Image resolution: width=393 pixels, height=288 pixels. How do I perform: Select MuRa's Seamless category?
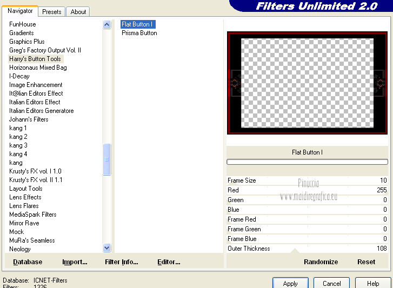click(32, 240)
